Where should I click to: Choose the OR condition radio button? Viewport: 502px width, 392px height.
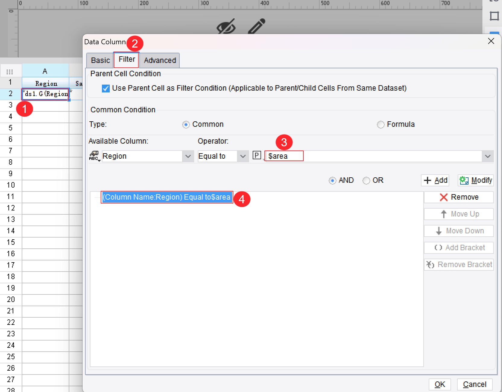pos(366,180)
